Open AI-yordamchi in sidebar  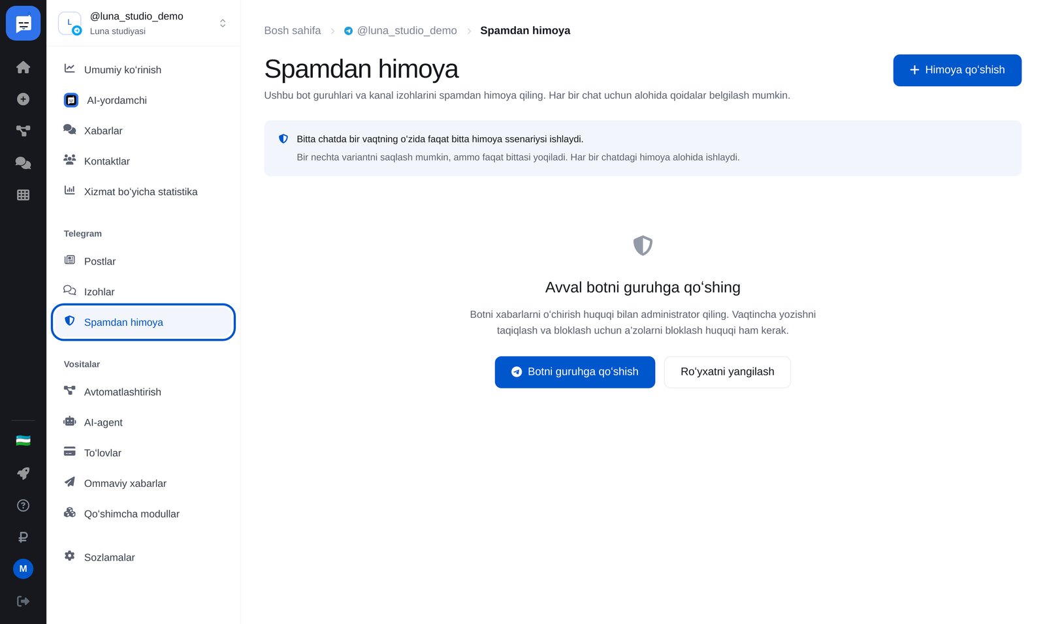144,100
